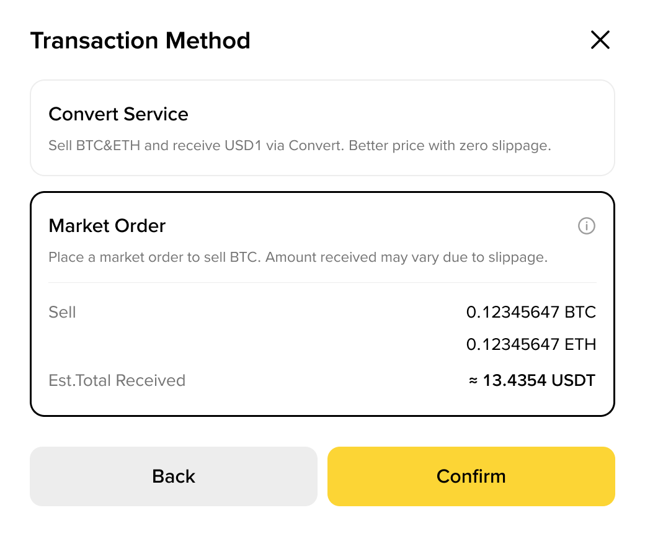Screen dimensions: 645x536
Task: Click the Convert Service zero slippage description
Action: coord(300,146)
